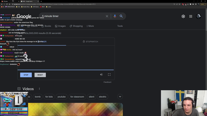Open the Chrome profile avatar in toolbar
Screen dimensions: 207x116
click(x=198, y=4)
